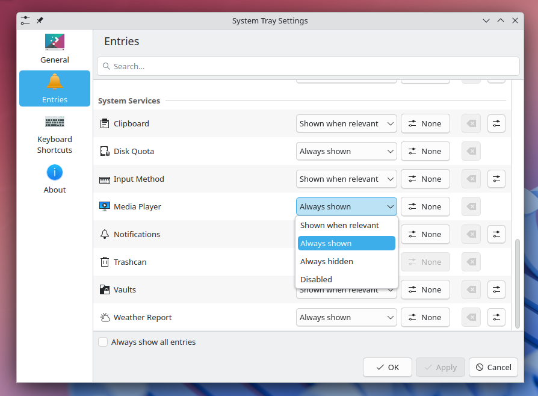Open the Clipboard visibility dropdown
Screen dimensions: 538x396
click(x=347, y=123)
